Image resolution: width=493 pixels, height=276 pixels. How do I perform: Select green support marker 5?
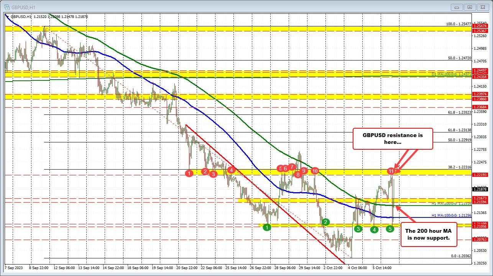coord(389,229)
